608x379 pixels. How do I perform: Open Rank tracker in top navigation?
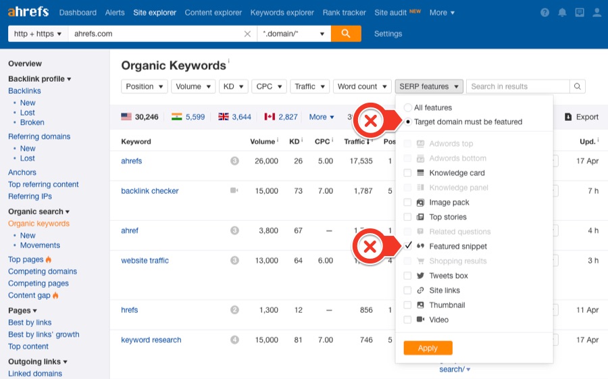pyautogui.click(x=345, y=12)
